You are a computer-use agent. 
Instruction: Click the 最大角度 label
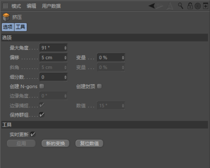[x=19, y=48]
